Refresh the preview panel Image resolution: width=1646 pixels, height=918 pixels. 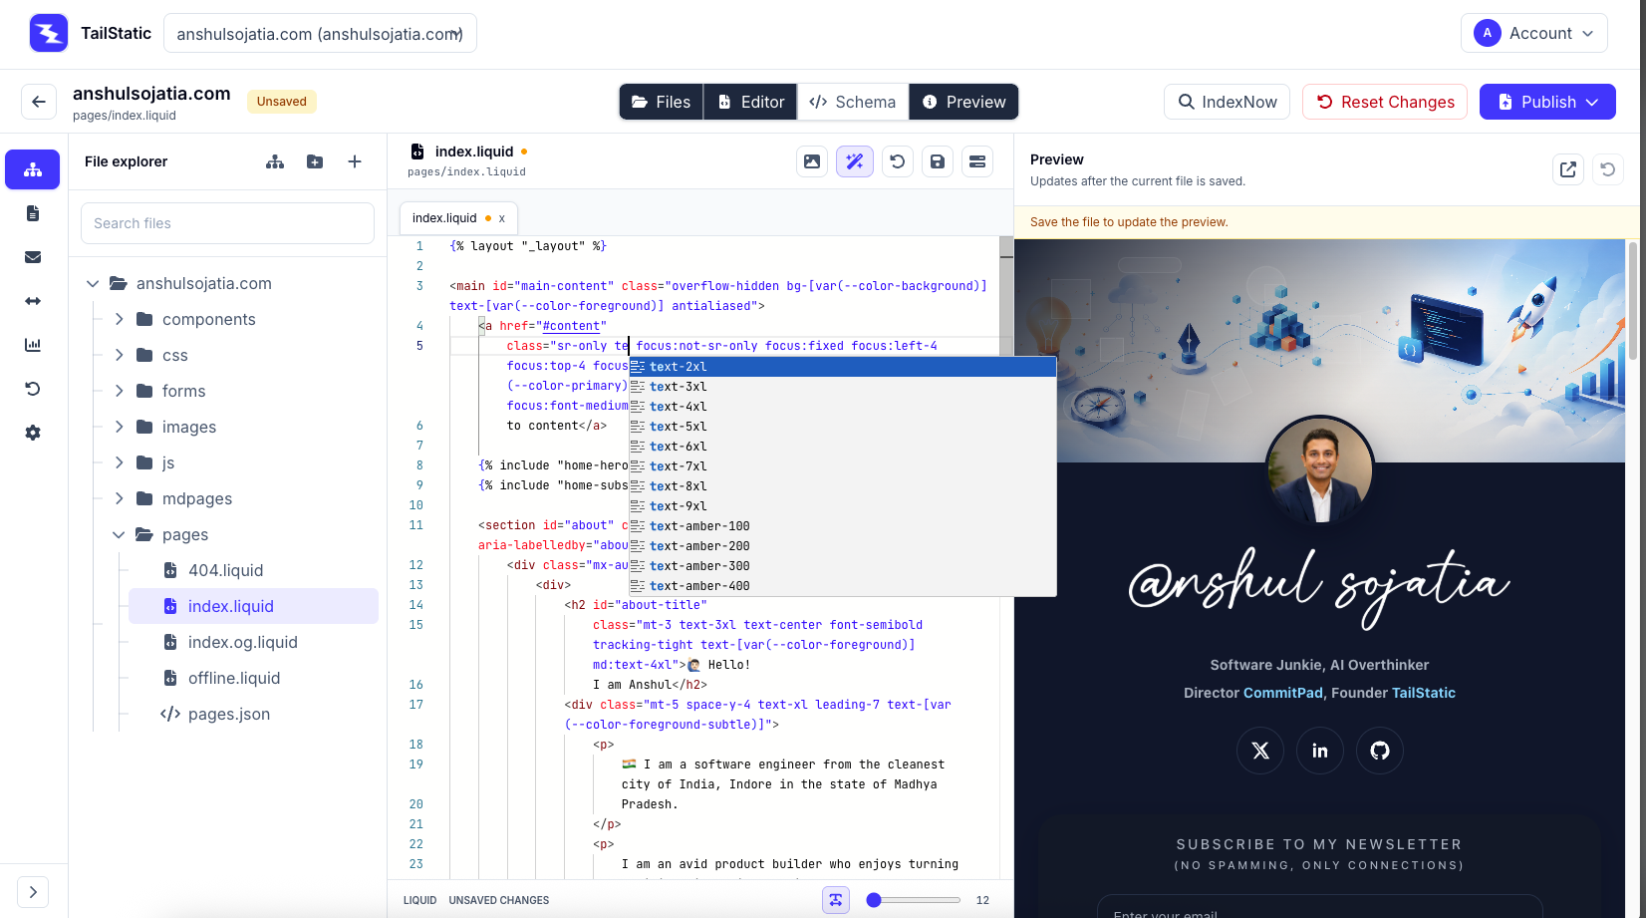tap(1608, 169)
